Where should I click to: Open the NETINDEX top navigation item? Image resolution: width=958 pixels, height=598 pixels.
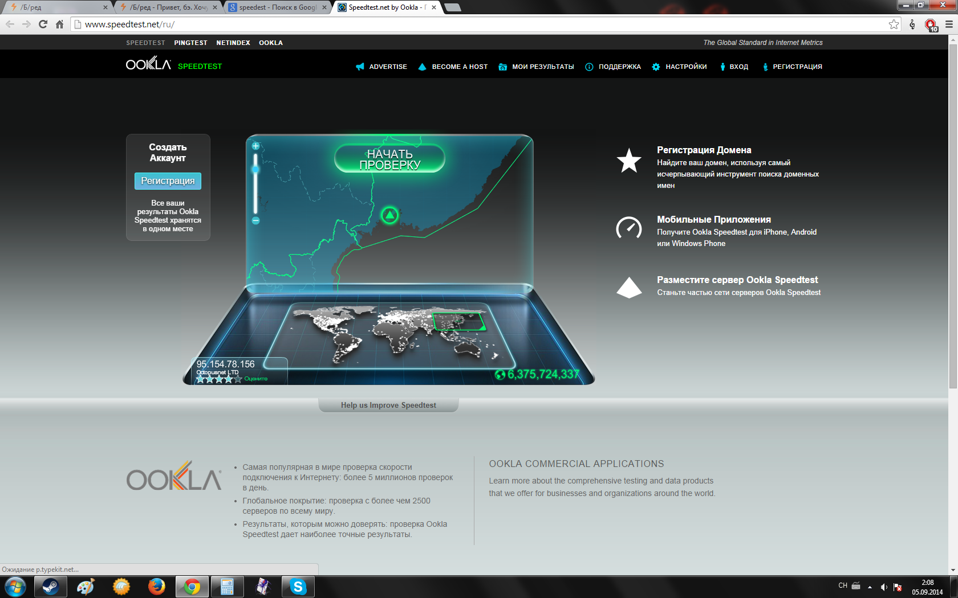(233, 43)
